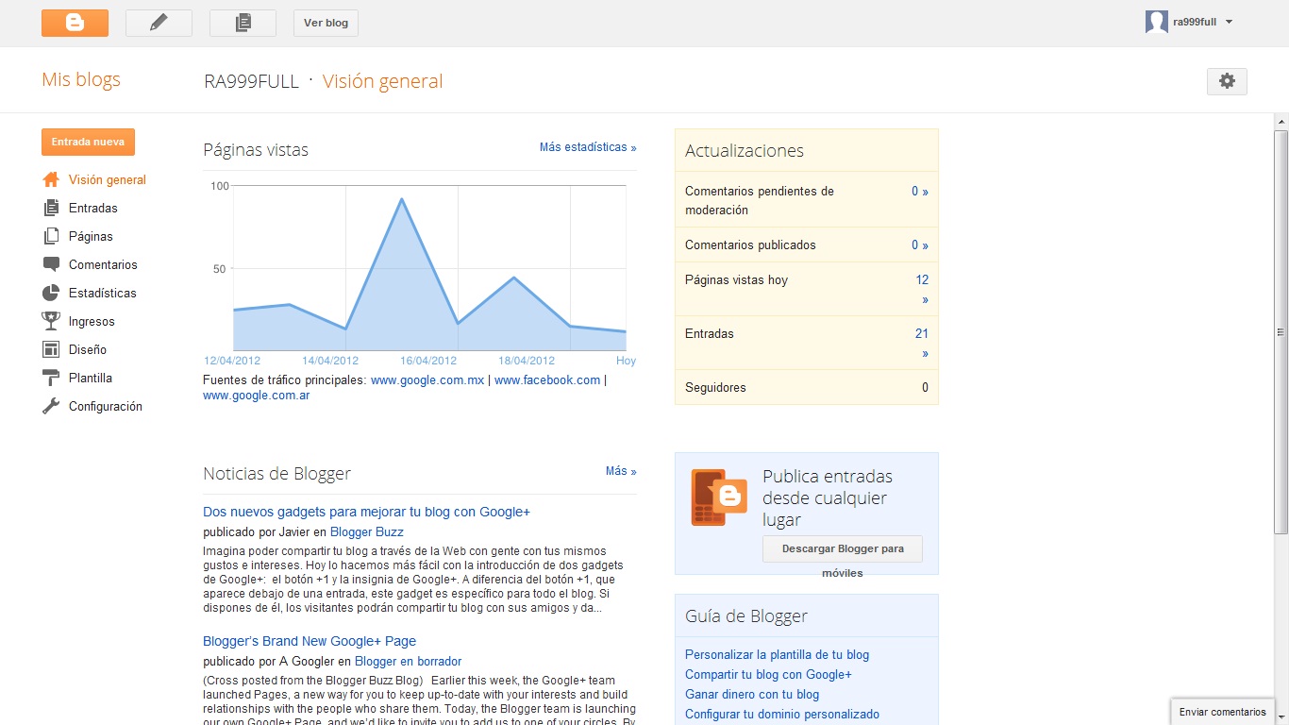Click the Entrada nueva button
Image resolution: width=1289 pixels, height=725 pixels.
pyautogui.click(x=88, y=142)
